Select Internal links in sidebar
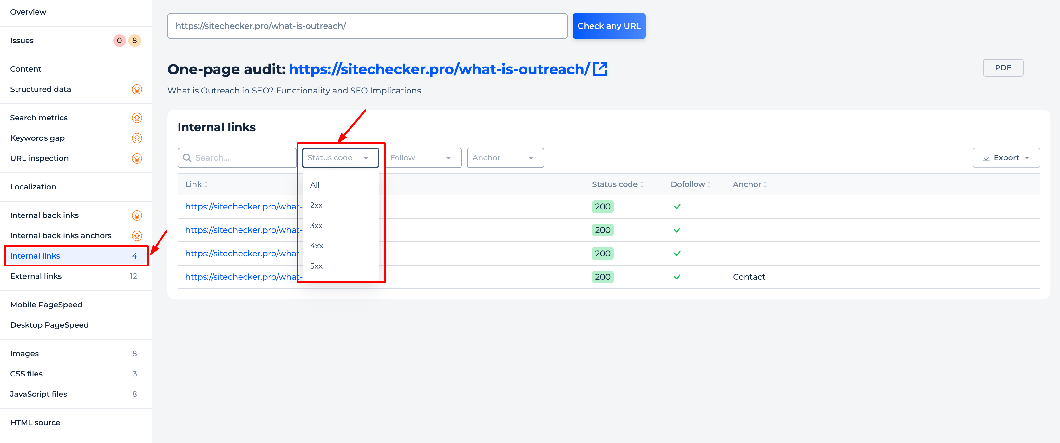The height and width of the screenshot is (443, 1060). click(76, 256)
